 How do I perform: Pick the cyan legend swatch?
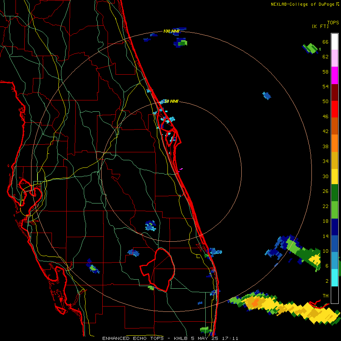click(x=335, y=278)
